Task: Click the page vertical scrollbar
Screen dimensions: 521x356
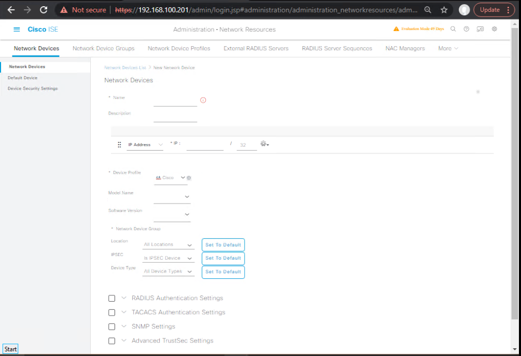Action: [x=515, y=173]
